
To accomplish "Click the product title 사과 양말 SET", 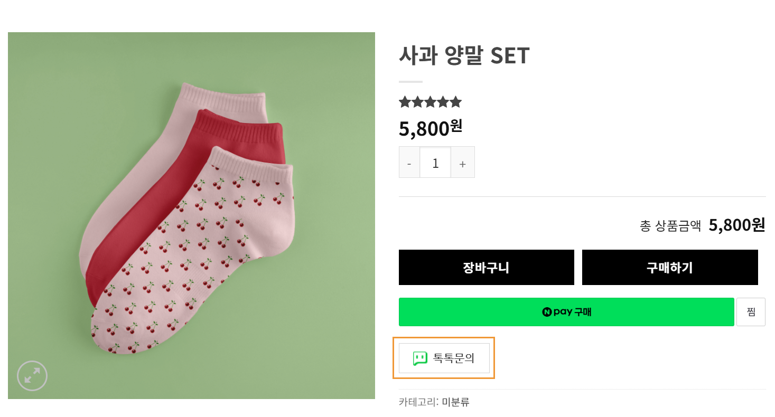I will point(464,55).
